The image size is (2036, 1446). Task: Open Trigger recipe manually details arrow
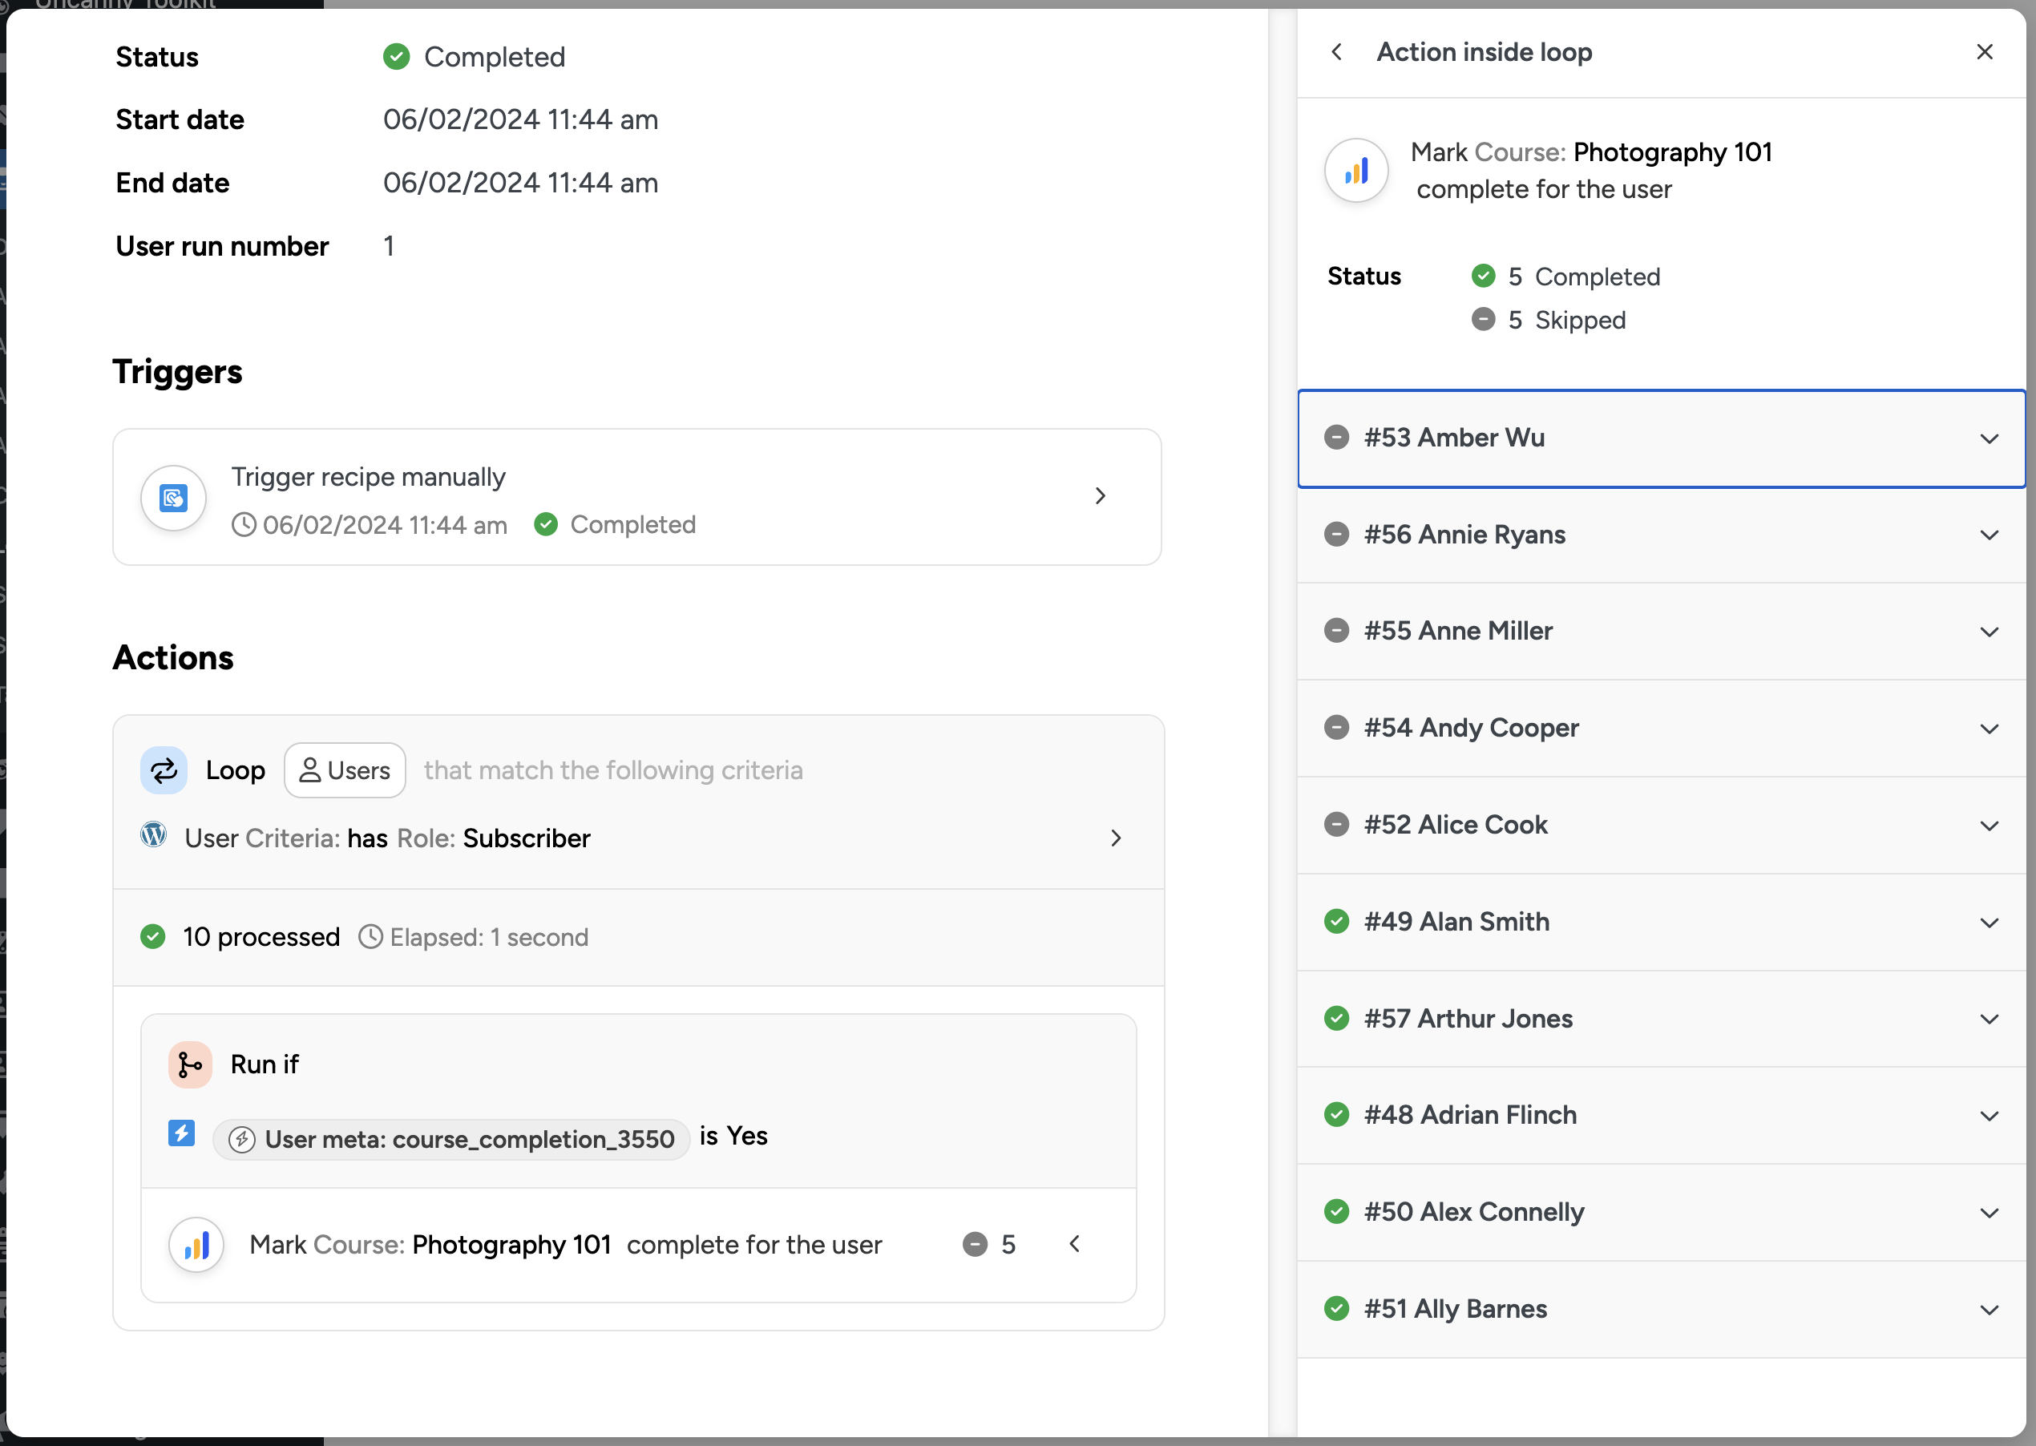[1101, 496]
